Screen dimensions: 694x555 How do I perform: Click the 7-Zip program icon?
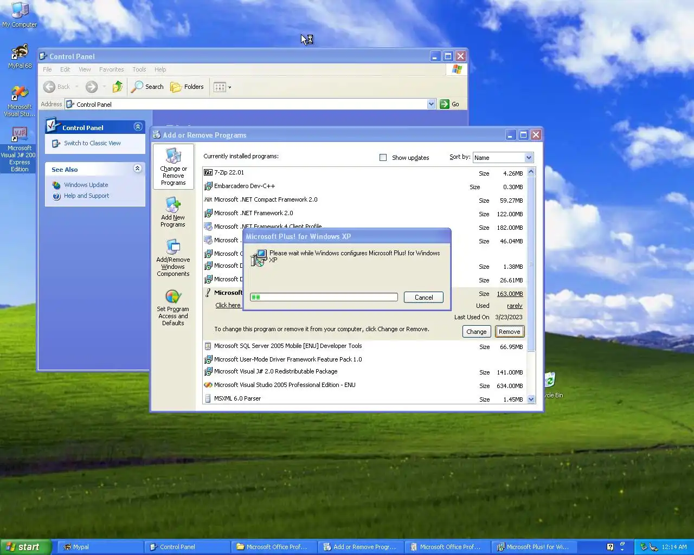click(x=208, y=172)
